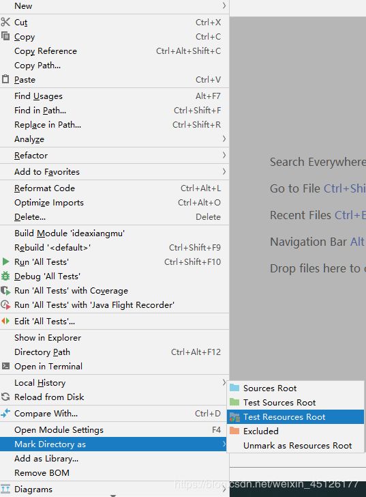Click the Debug 'All Tests' bug icon
366x497 pixels.
(x=5, y=276)
